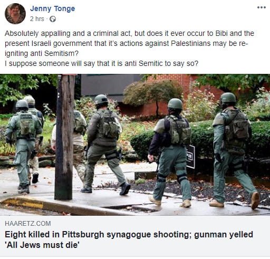This screenshot has width=270, height=259.
Task: Click the sentence 'I suppose someone will say'
Action: (x=101, y=63)
